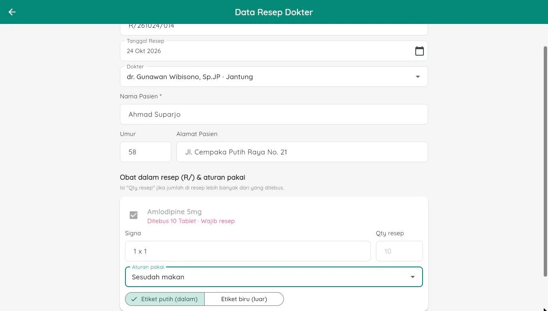Screen dimensions: 548x311
Task: Click 'Ditebus 10 Tablet · Wajib resep' text
Action: pyautogui.click(x=191, y=221)
